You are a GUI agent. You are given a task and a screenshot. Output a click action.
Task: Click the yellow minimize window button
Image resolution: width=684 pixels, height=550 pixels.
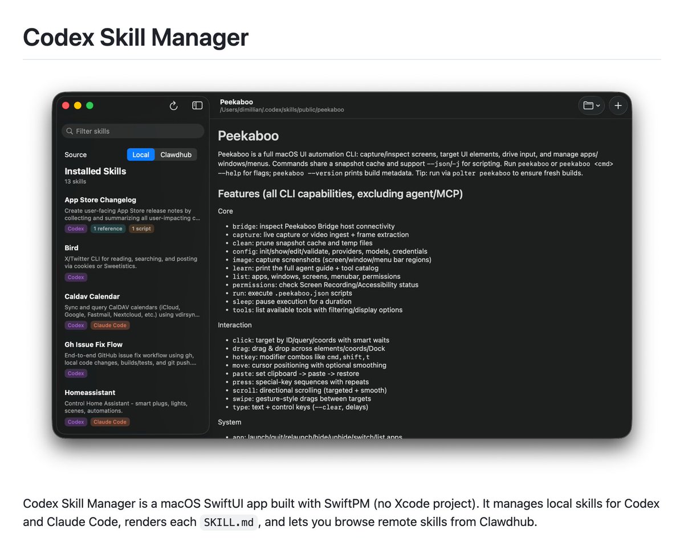[78, 105]
